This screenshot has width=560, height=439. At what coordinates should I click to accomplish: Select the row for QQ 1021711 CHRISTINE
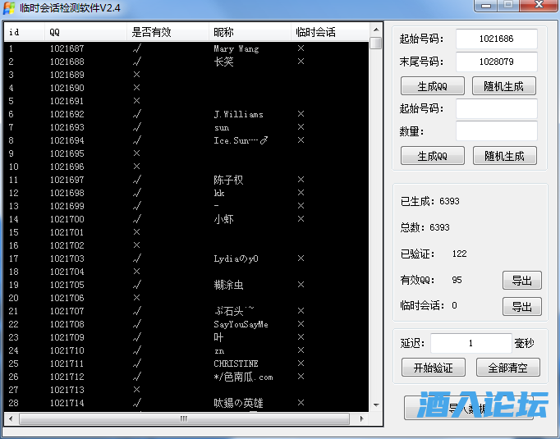236,364
